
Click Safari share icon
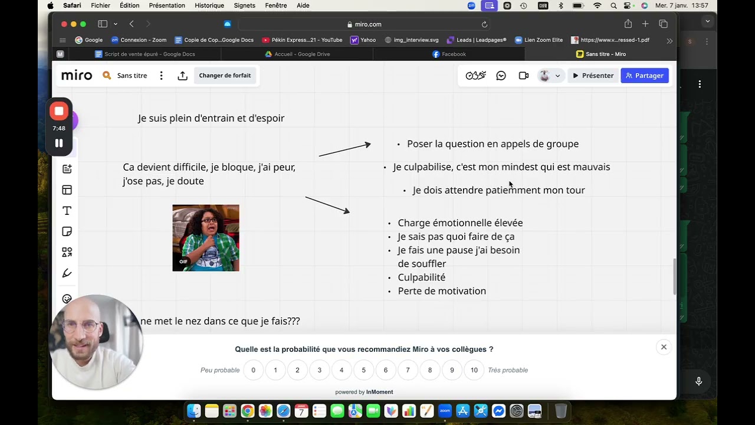(x=628, y=24)
